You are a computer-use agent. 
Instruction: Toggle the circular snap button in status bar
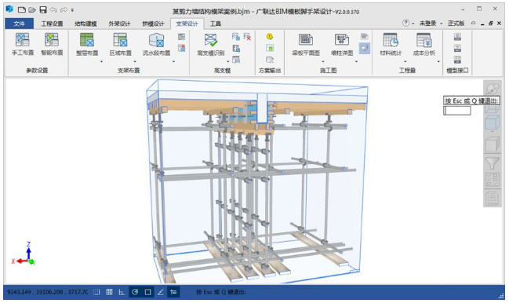(x=135, y=292)
